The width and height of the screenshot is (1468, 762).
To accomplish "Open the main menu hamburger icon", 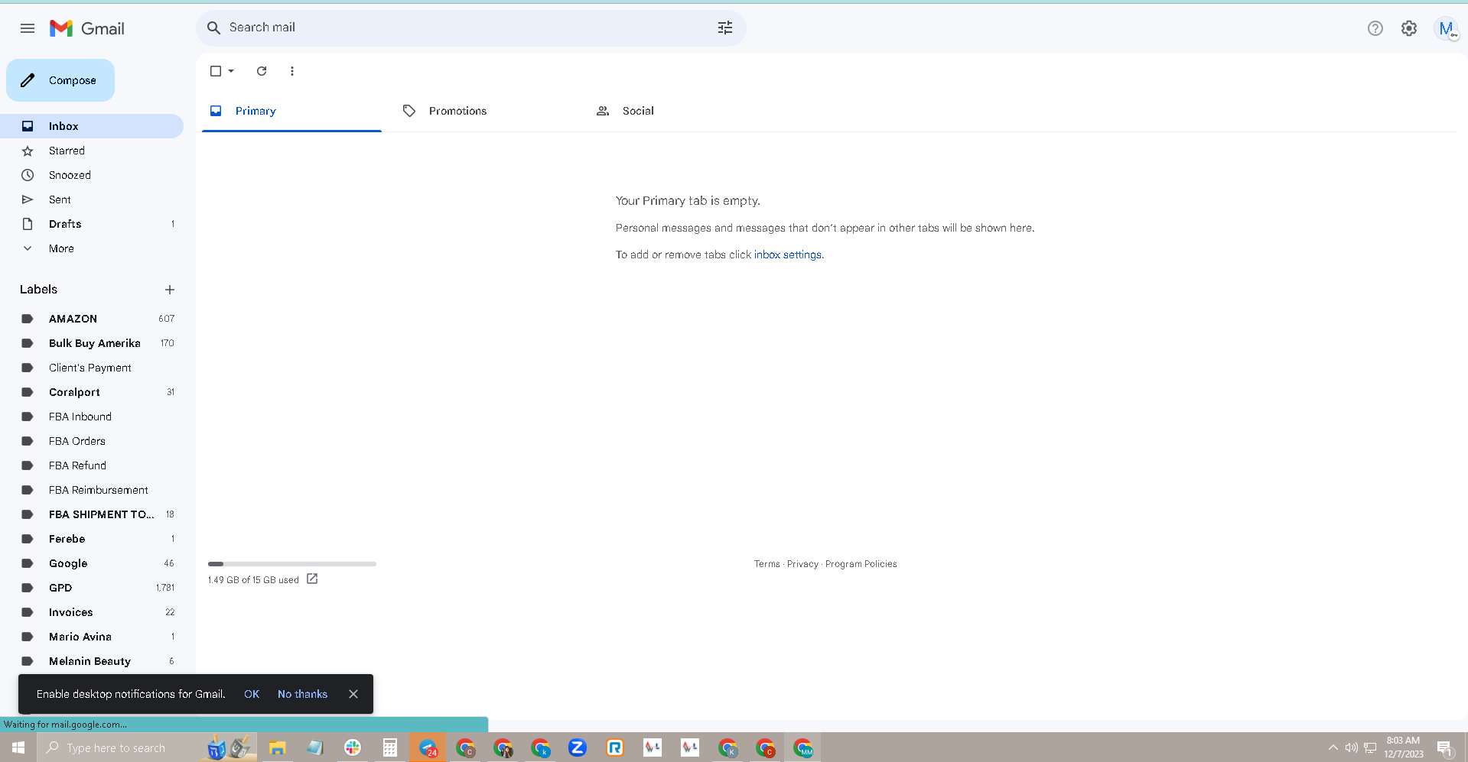I will tap(28, 28).
